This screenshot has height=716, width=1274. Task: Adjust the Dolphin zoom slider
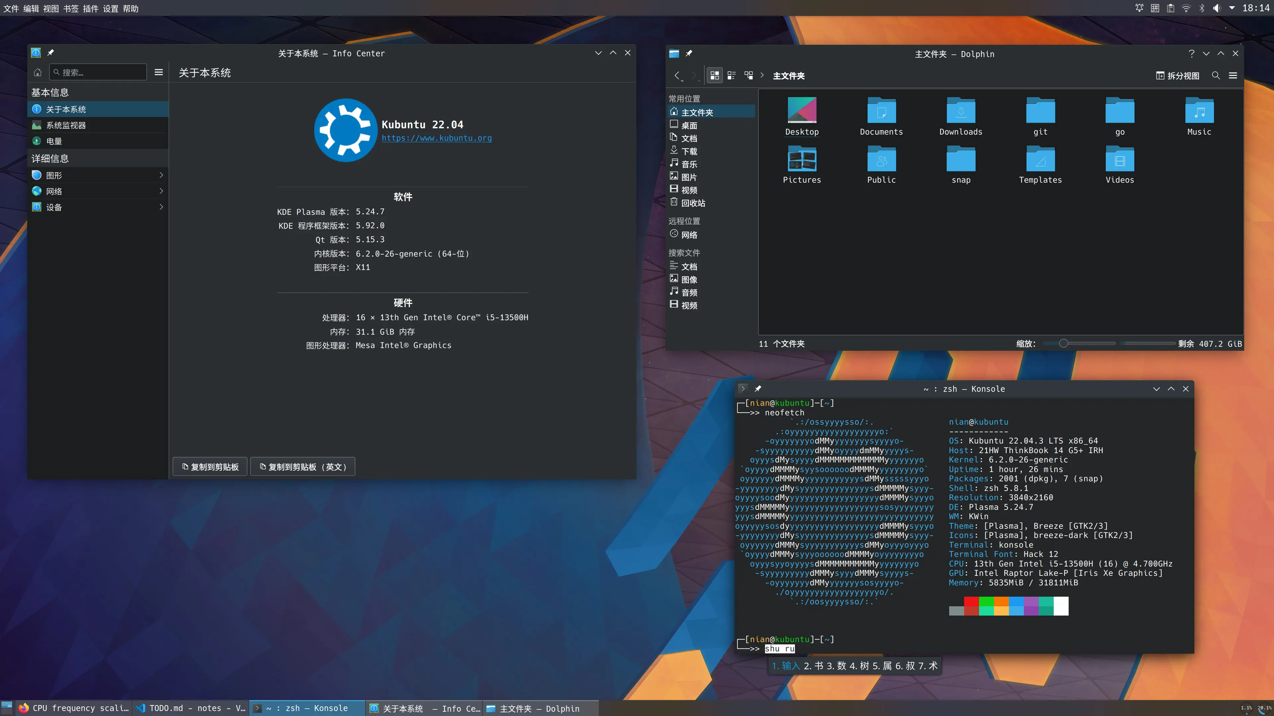coord(1063,343)
